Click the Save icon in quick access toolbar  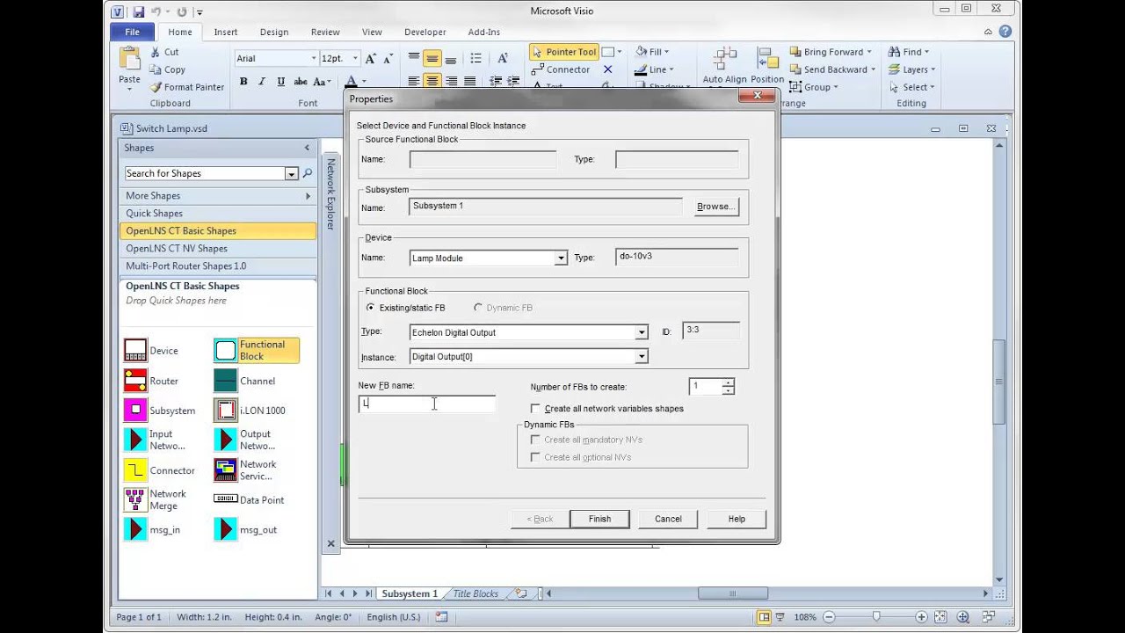[x=139, y=12]
